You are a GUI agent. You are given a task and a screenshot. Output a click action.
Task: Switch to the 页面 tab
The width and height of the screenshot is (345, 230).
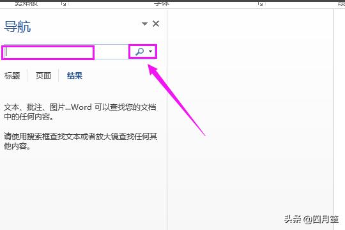(43, 76)
